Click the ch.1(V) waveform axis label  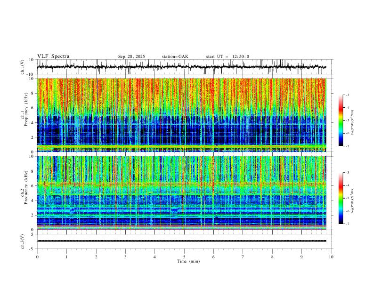click(x=23, y=67)
